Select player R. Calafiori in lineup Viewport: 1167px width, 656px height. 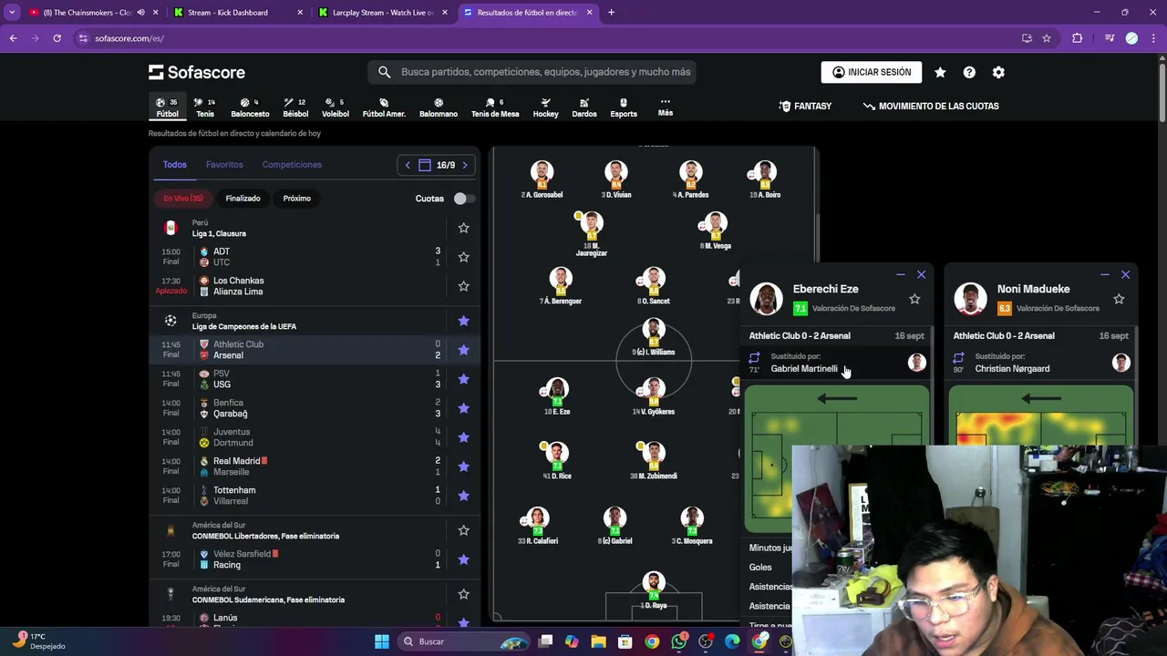point(538,526)
